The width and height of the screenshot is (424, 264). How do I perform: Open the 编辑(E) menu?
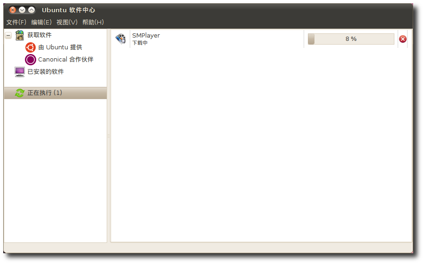41,22
